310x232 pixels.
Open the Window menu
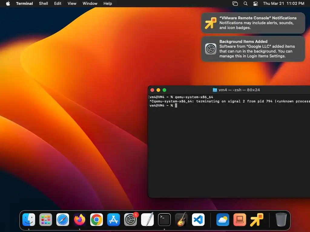(90, 4)
